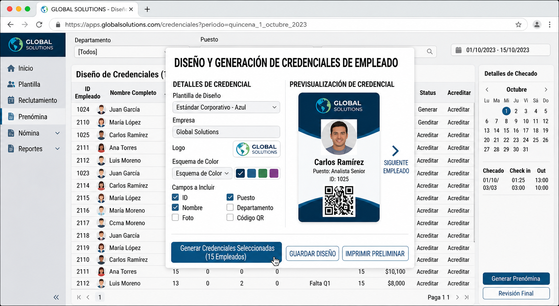The image size is (559, 306).
Task: Click the Guardar Diseño button
Action: 312,254
